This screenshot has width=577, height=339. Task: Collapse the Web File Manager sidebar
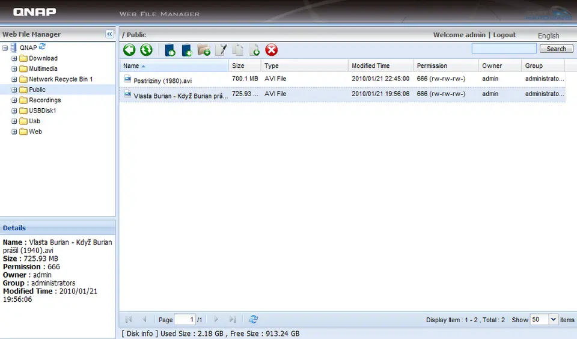tap(109, 34)
